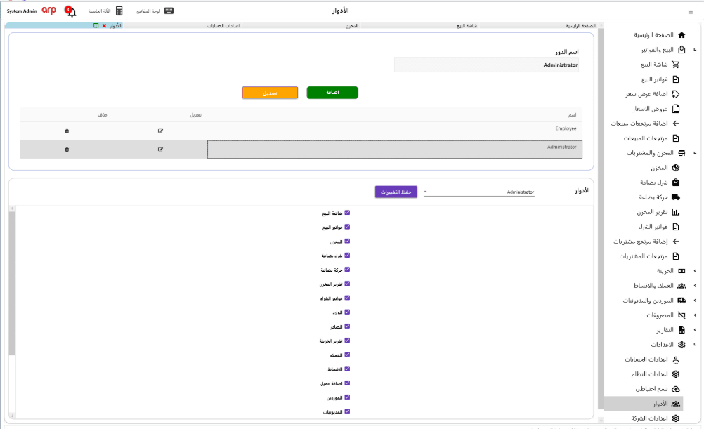The height and width of the screenshot is (429, 704).
Task: Toggle the المديونيات permission checkbox
Action: pyautogui.click(x=347, y=411)
